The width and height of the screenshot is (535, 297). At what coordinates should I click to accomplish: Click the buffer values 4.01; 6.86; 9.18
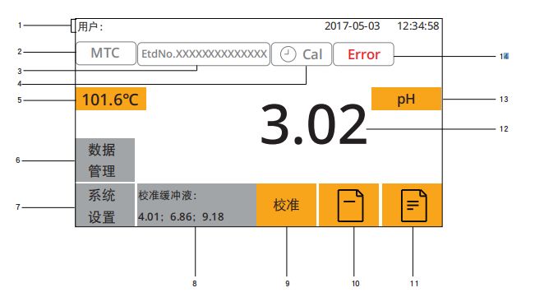pyautogui.click(x=181, y=216)
